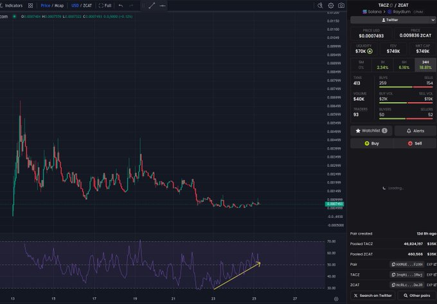Click the Sell button
The height and width of the screenshot is (304, 437).
click(415, 143)
